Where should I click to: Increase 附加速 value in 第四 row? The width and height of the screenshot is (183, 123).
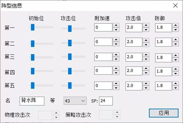pos(116,69)
